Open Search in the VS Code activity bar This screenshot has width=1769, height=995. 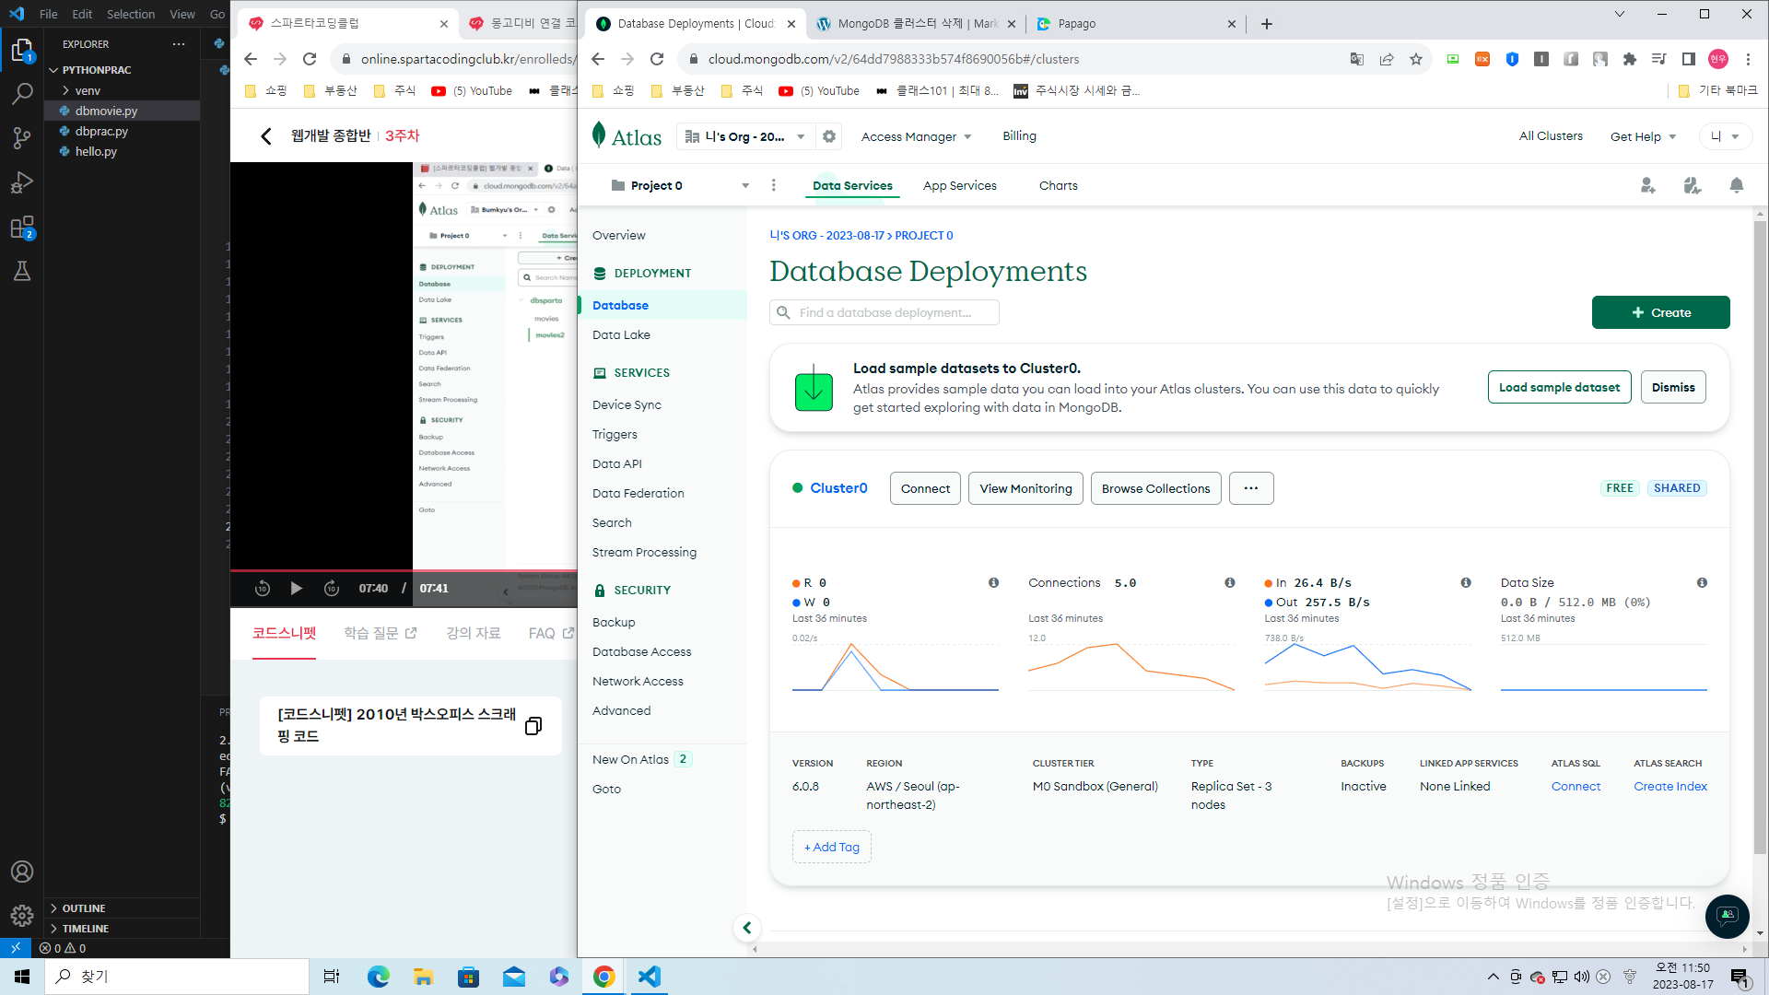(x=22, y=94)
